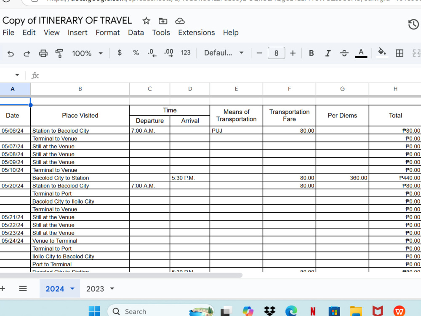Open the All sheets list icon
The height and width of the screenshot is (316, 421).
[x=23, y=289]
